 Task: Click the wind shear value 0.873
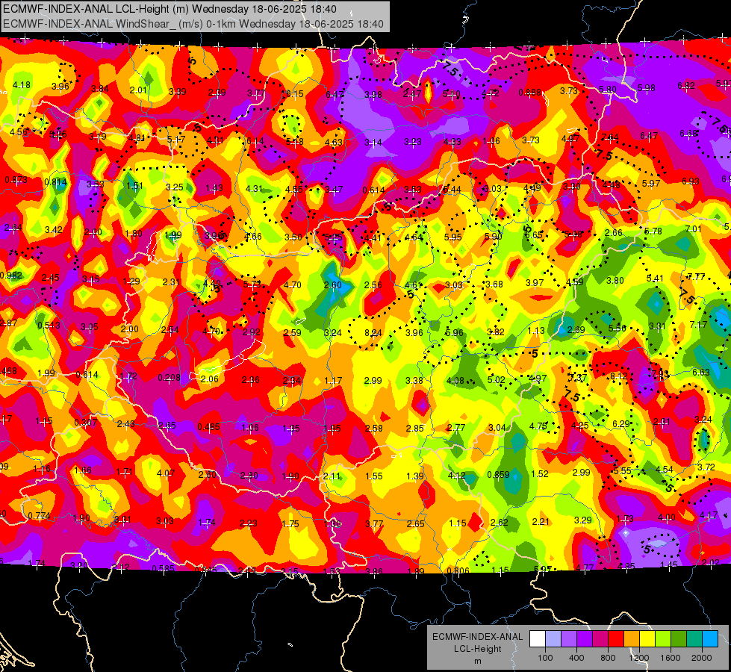tap(16, 179)
